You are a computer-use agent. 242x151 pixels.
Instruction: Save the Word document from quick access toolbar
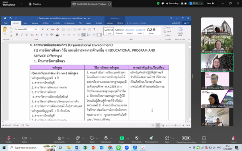pos(5,18)
